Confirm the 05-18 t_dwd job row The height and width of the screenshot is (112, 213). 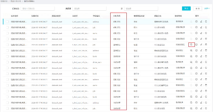tap(197, 45)
